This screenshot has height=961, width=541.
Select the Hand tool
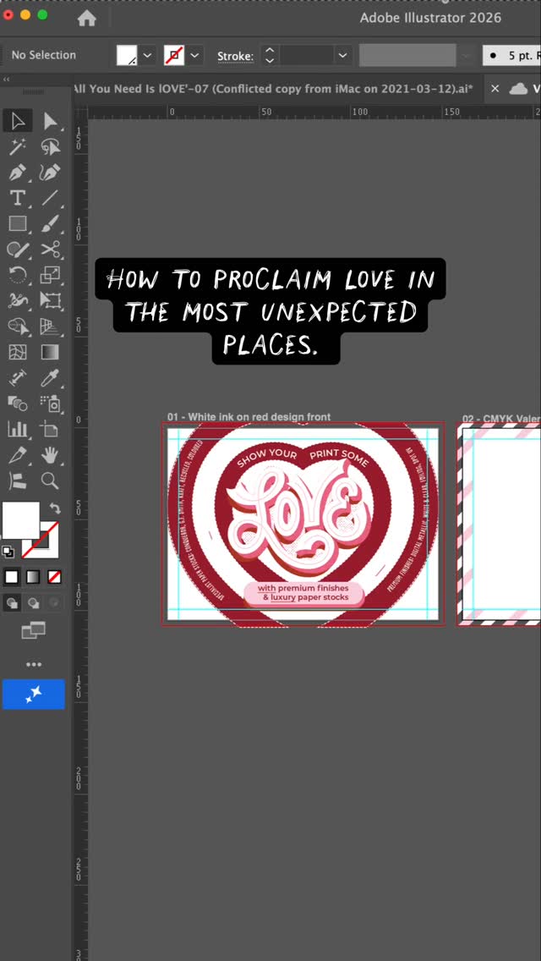point(51,455)
